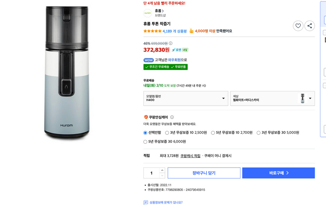Select the 선택안함 warranty option

[x=145, y=133]
